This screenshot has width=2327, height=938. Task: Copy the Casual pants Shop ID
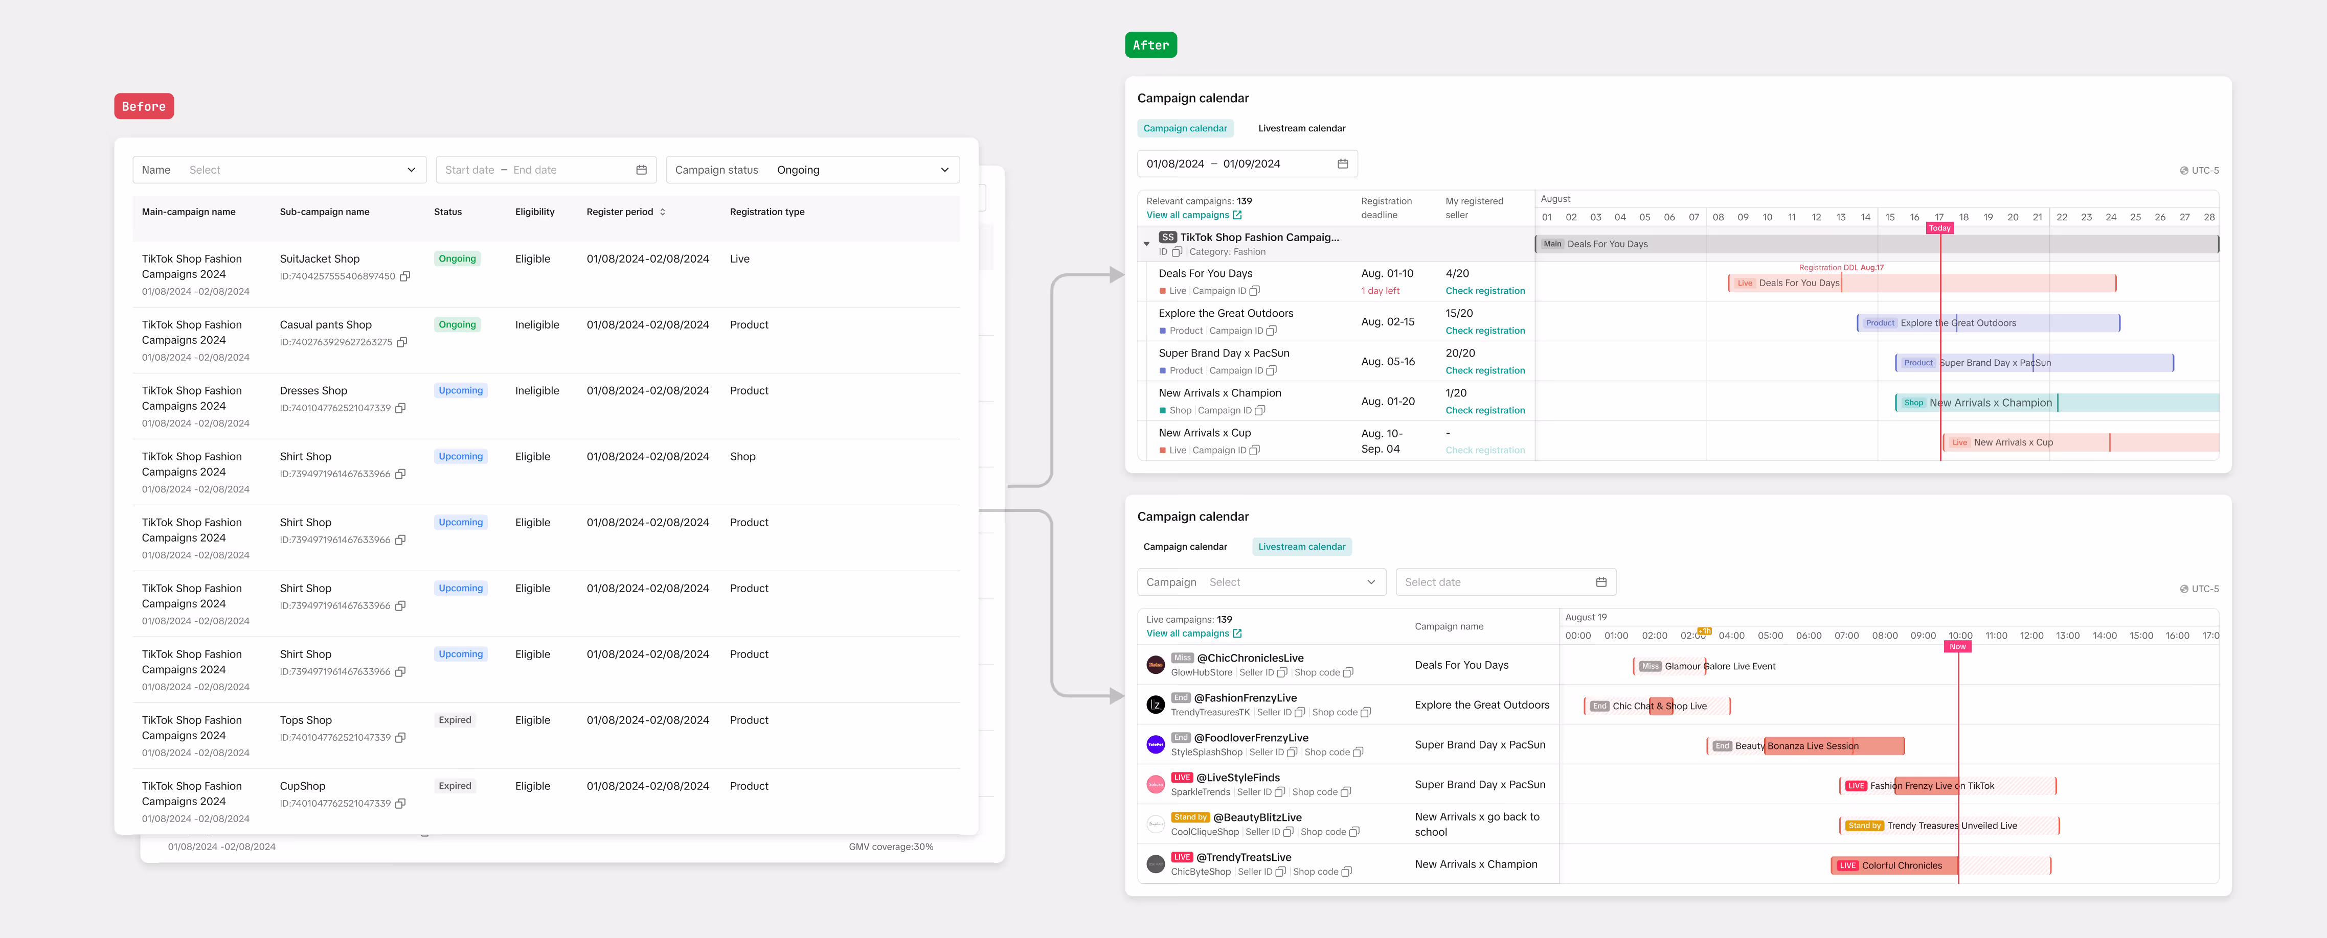(x=402, y=342)
